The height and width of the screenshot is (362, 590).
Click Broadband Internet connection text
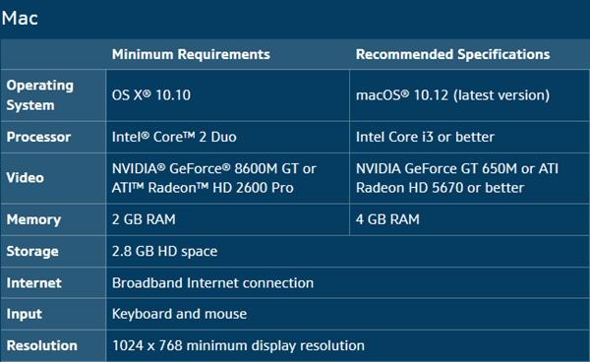tap(212, 283)
